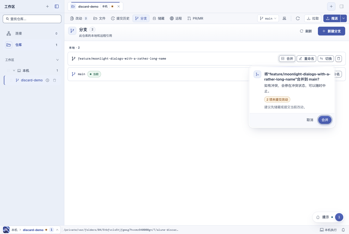Click the 推送 push button
The width and height of the screenshot is (349, 234).
pos(332,19)
